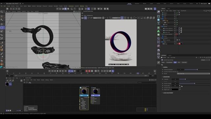The width and height of the screenshot is (211, 119).
Task: Click the green MoGraph cloner icon
Action: pos(159,28)
